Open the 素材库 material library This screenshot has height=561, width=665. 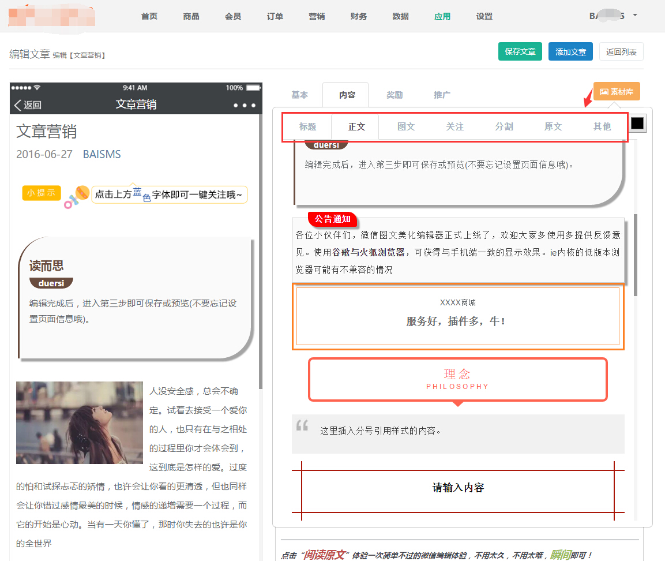(617, 91)
